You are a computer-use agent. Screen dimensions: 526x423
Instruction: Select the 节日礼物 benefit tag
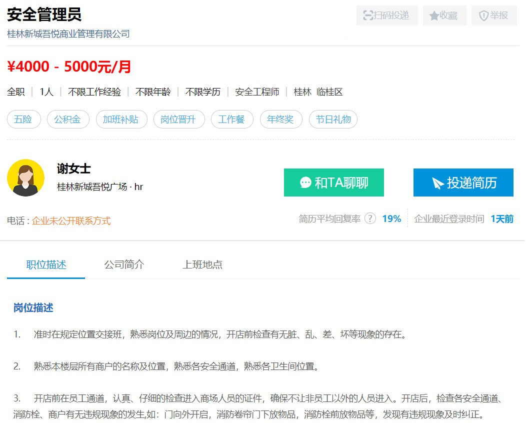(x=333, y=119)
